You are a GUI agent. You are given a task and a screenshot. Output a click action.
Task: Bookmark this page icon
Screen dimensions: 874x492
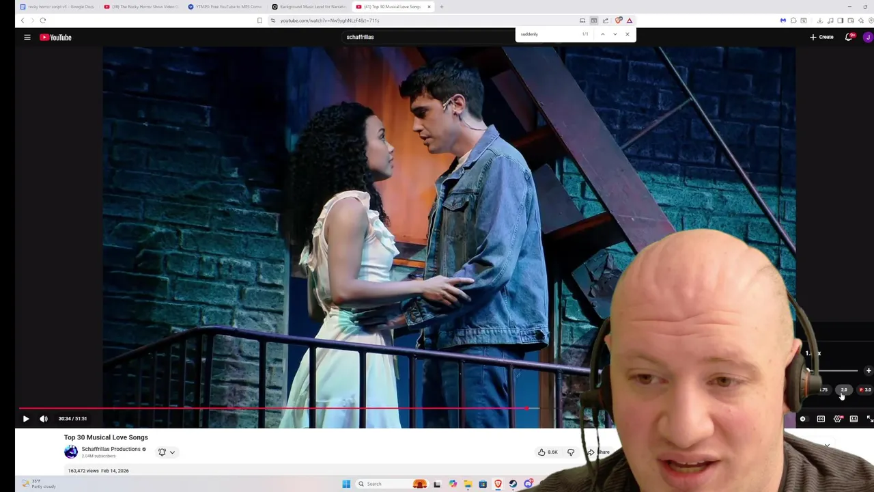click(259, 20)
